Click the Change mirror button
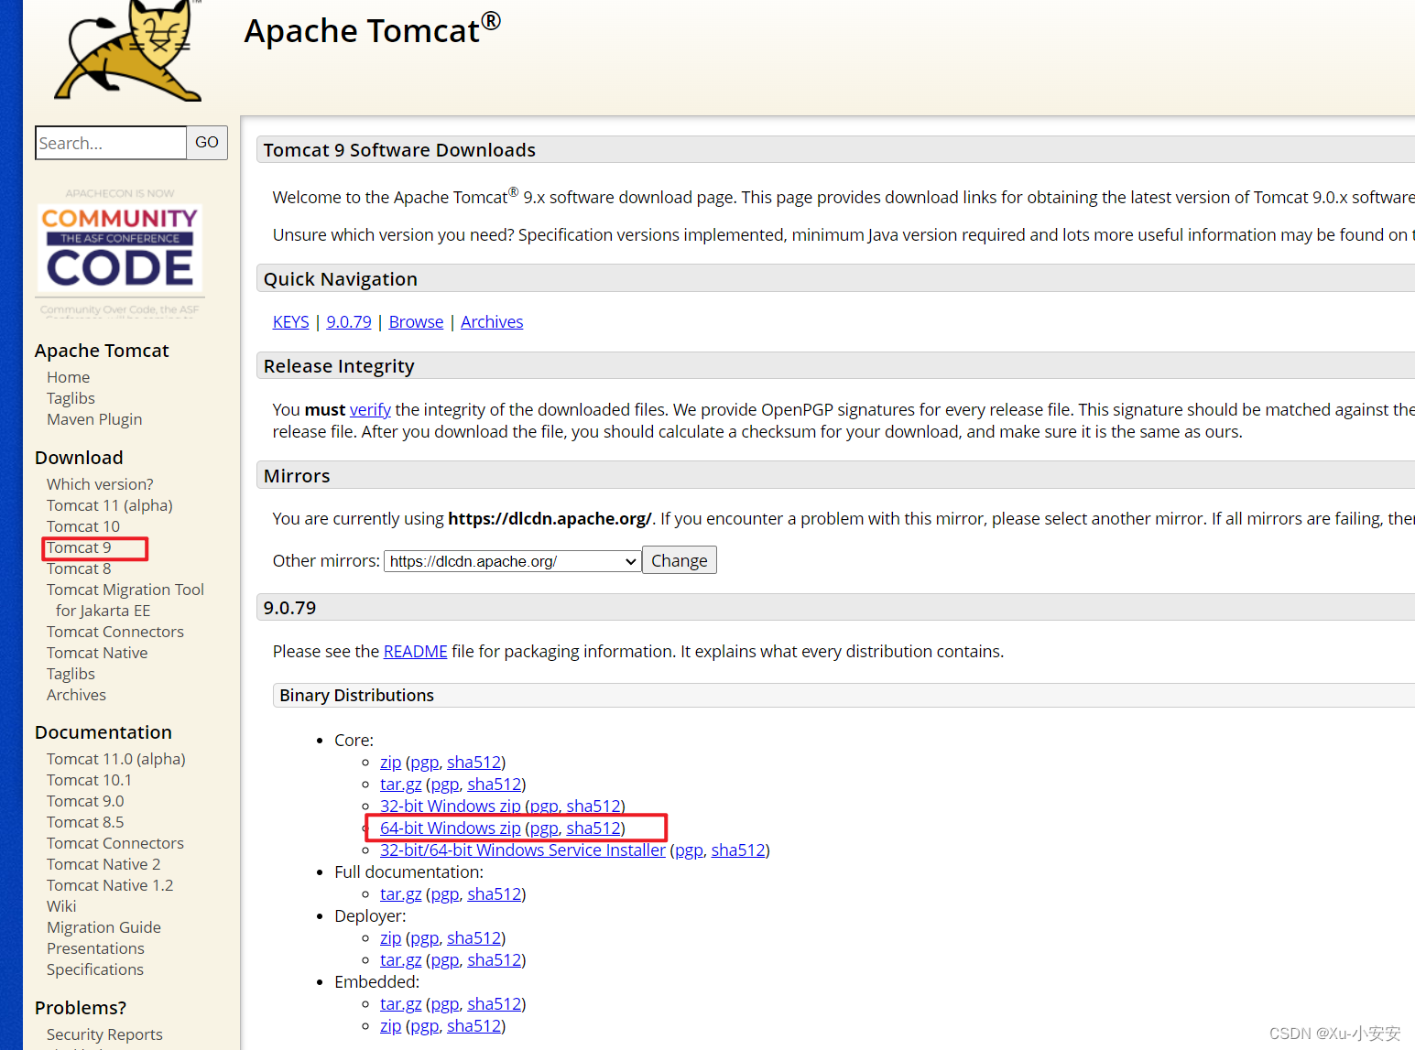 point(680,560)
